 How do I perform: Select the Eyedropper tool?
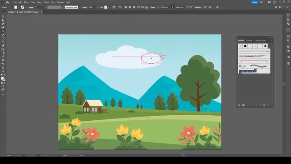coord(3,56)
